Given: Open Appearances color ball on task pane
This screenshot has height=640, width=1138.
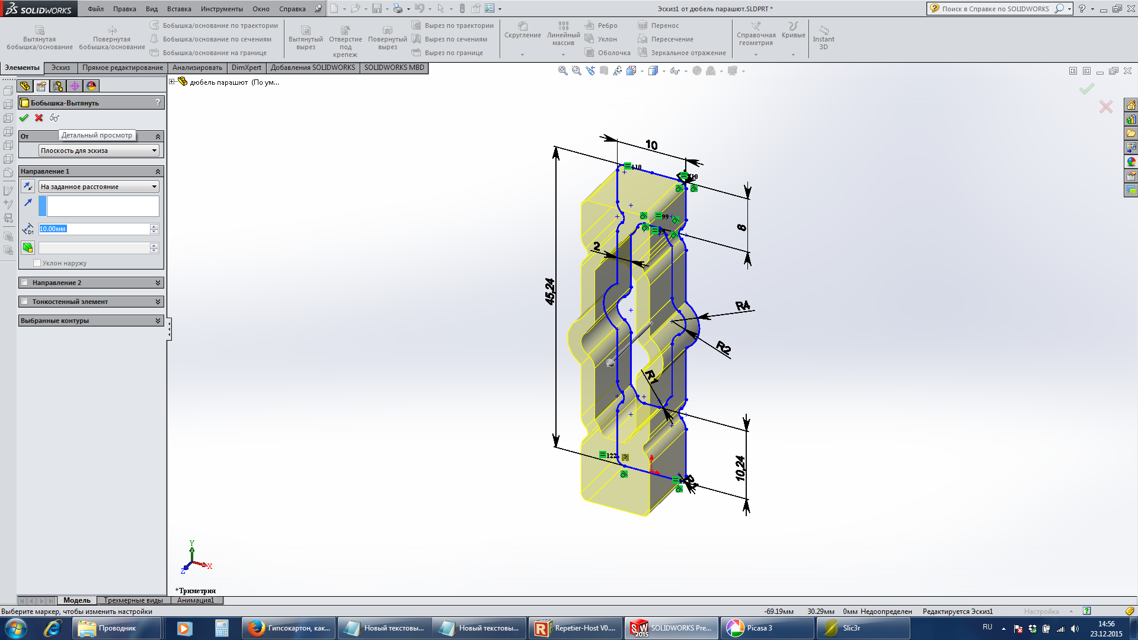Looking at the screenshot, I should [1131, 162].
